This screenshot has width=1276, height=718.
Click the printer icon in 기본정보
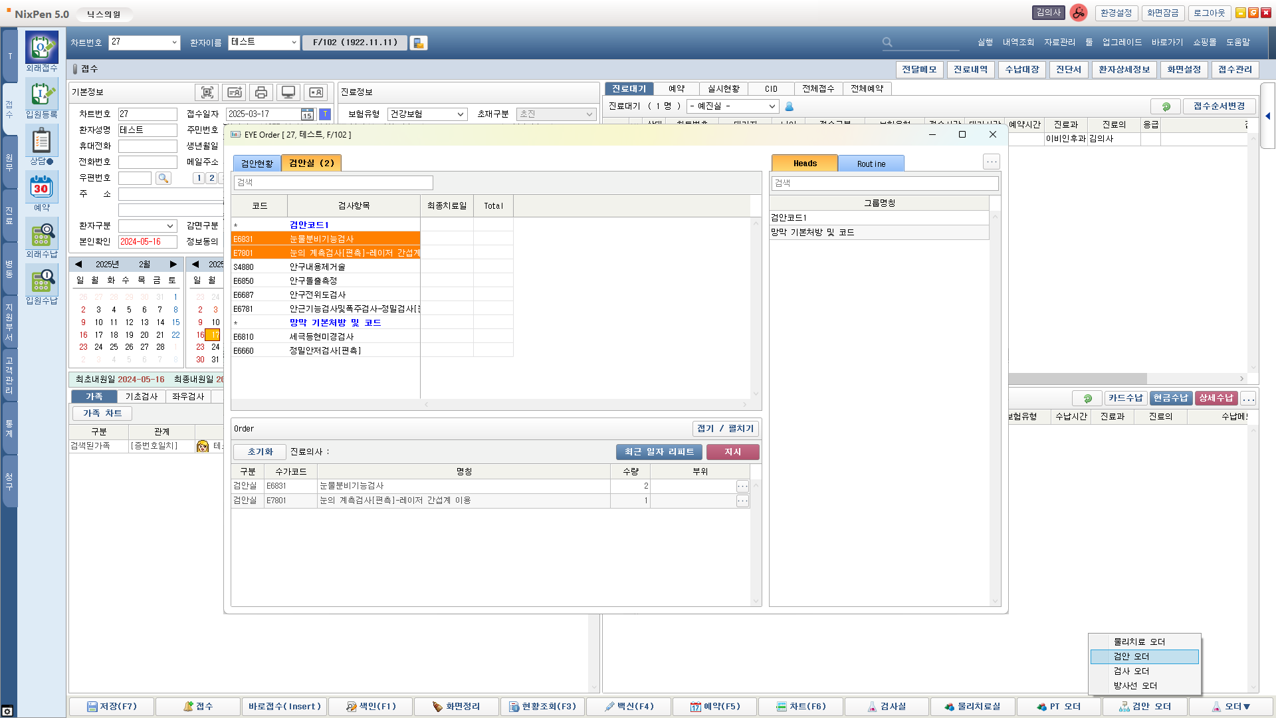click(261, 92)
